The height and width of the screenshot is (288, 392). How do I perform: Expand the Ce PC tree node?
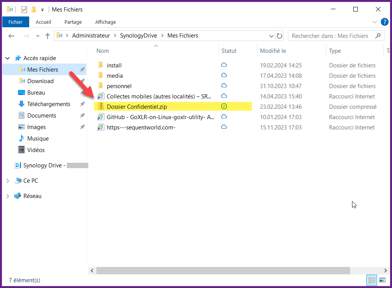pyautogui.click(x=7, y=181)
